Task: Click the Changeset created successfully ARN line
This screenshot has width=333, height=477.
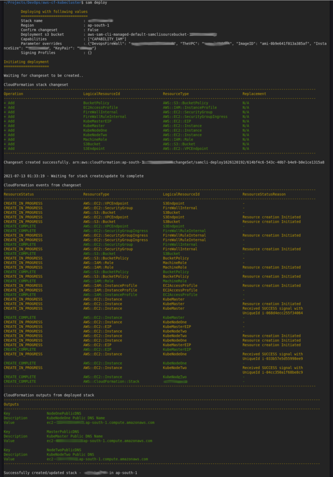Action: coord(164,162)
